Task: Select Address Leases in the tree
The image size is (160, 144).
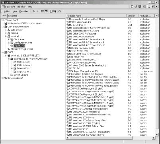Action: 24,65
